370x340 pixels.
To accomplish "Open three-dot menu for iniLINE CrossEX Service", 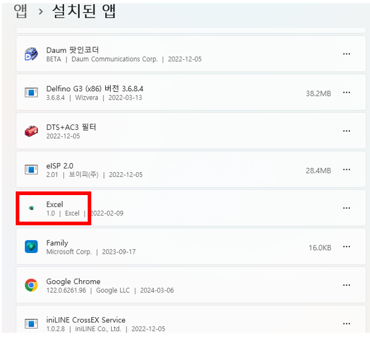I will point(346,324).
